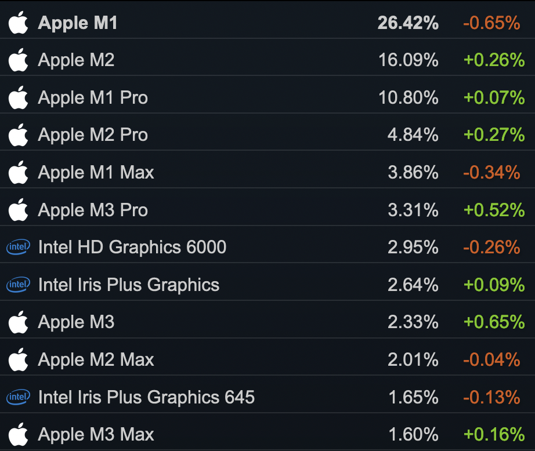The height and width of the screenshot is (451, 535).
Task: Click the -0.34% change on Apple M1 Max
Action: click(x=491, y=173)
